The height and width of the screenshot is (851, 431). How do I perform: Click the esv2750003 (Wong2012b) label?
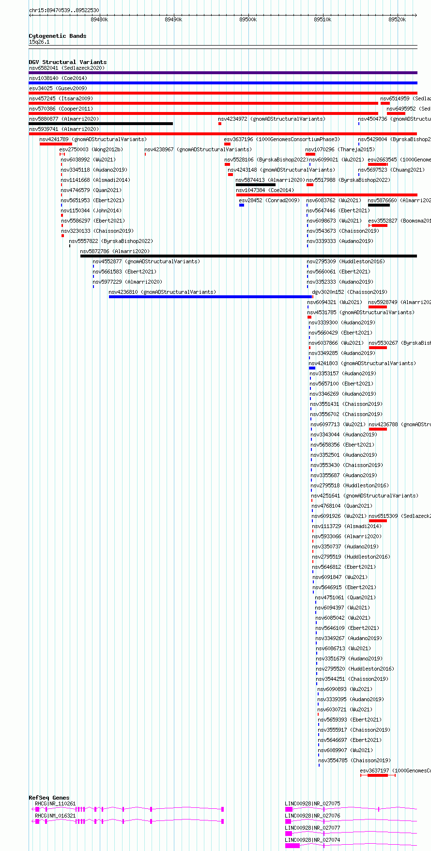(x=91, y=149)
